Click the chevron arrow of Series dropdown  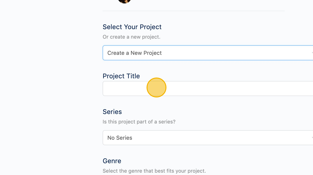coord(312,138)
